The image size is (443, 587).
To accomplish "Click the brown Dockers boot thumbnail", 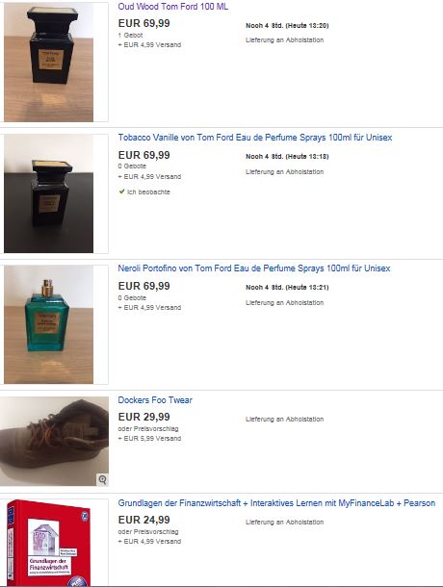I will tap(54, 442).
